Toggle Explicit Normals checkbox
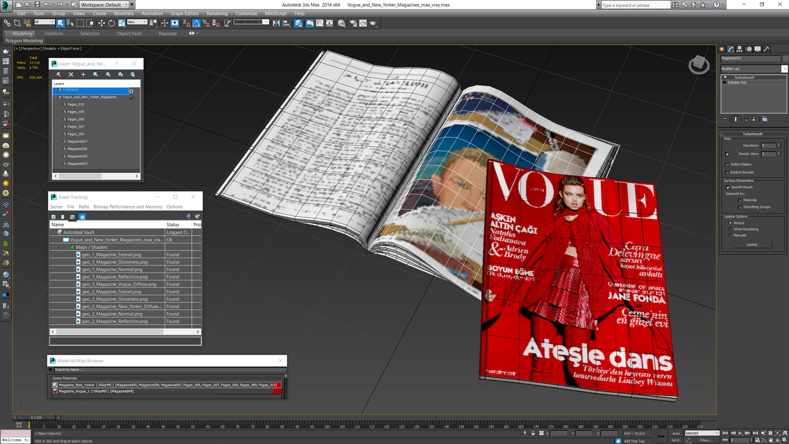The width and height of the screenshot is (789, 444). pos(727,173)
